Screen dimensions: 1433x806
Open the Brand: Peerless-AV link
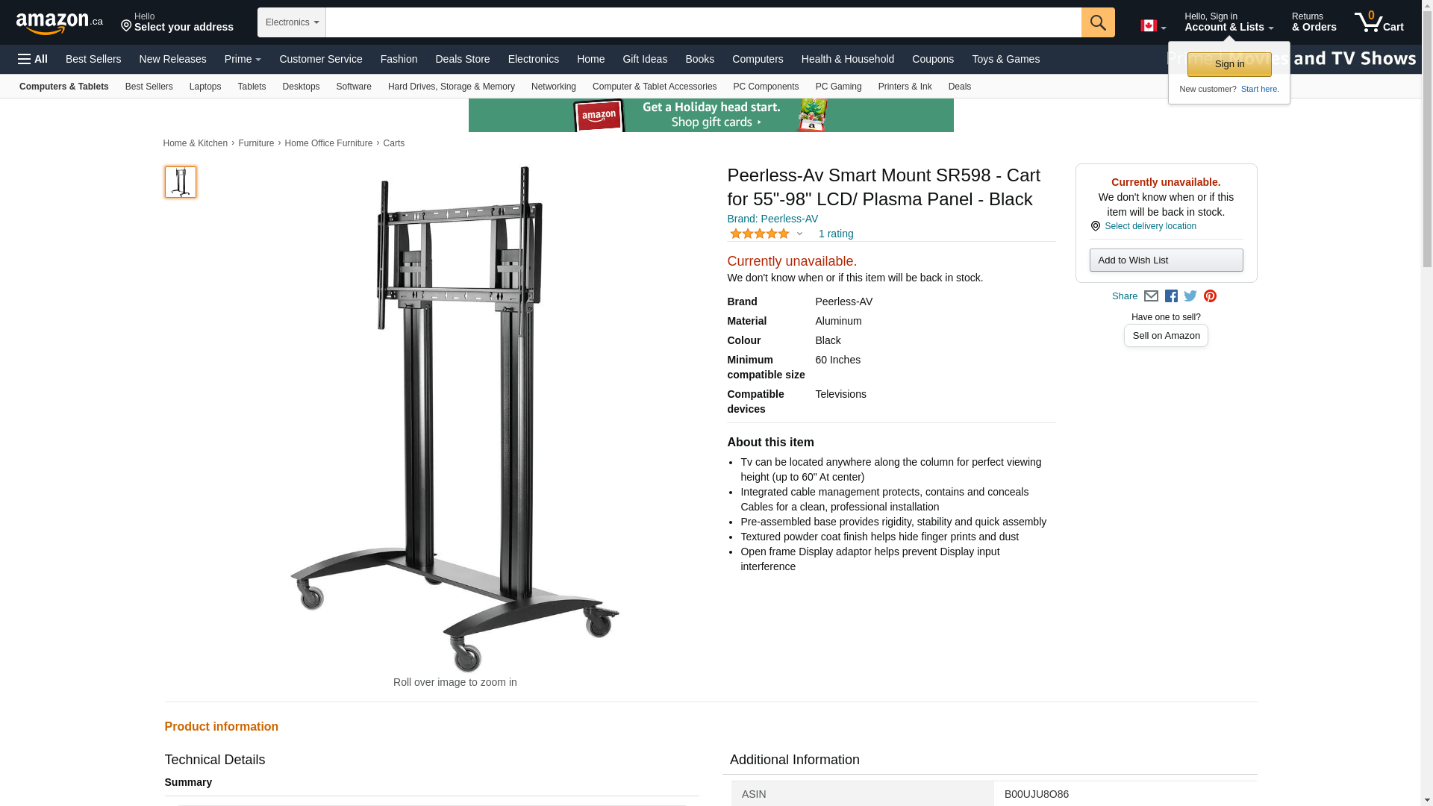pos(772,219)
